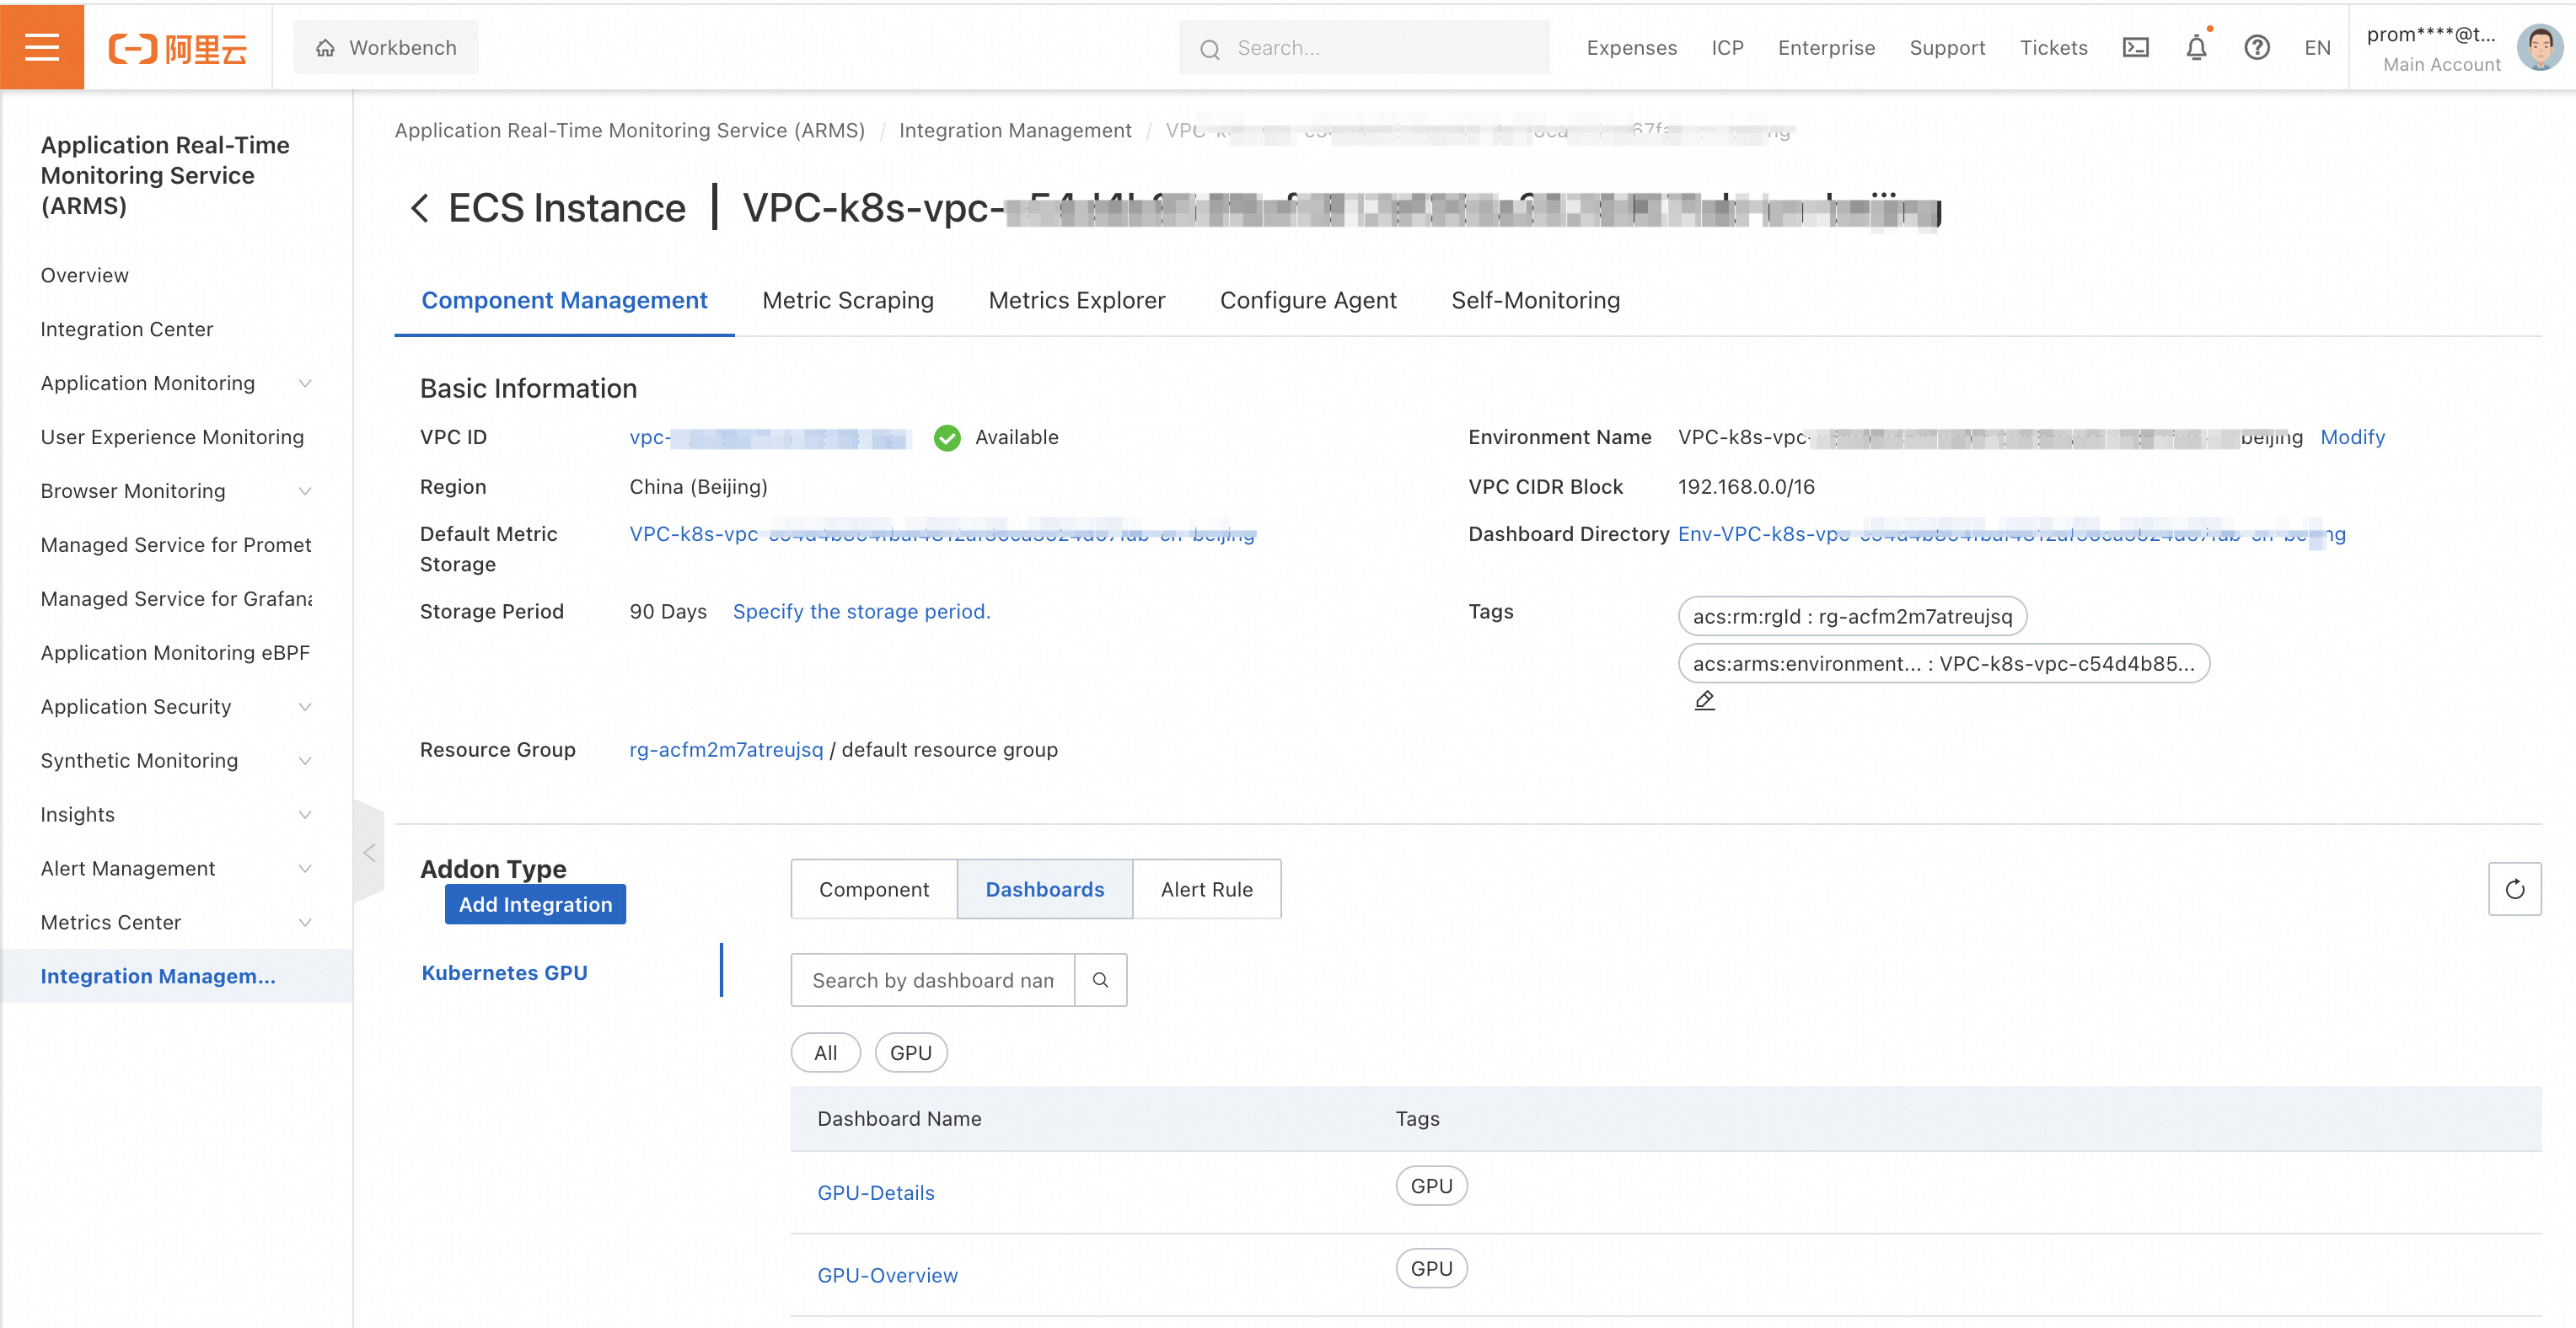This screenshot has height=1328, width=2576.
Task: Open Managed Service for Grafana
Action: pyautogui.click(x=176, y=599)
